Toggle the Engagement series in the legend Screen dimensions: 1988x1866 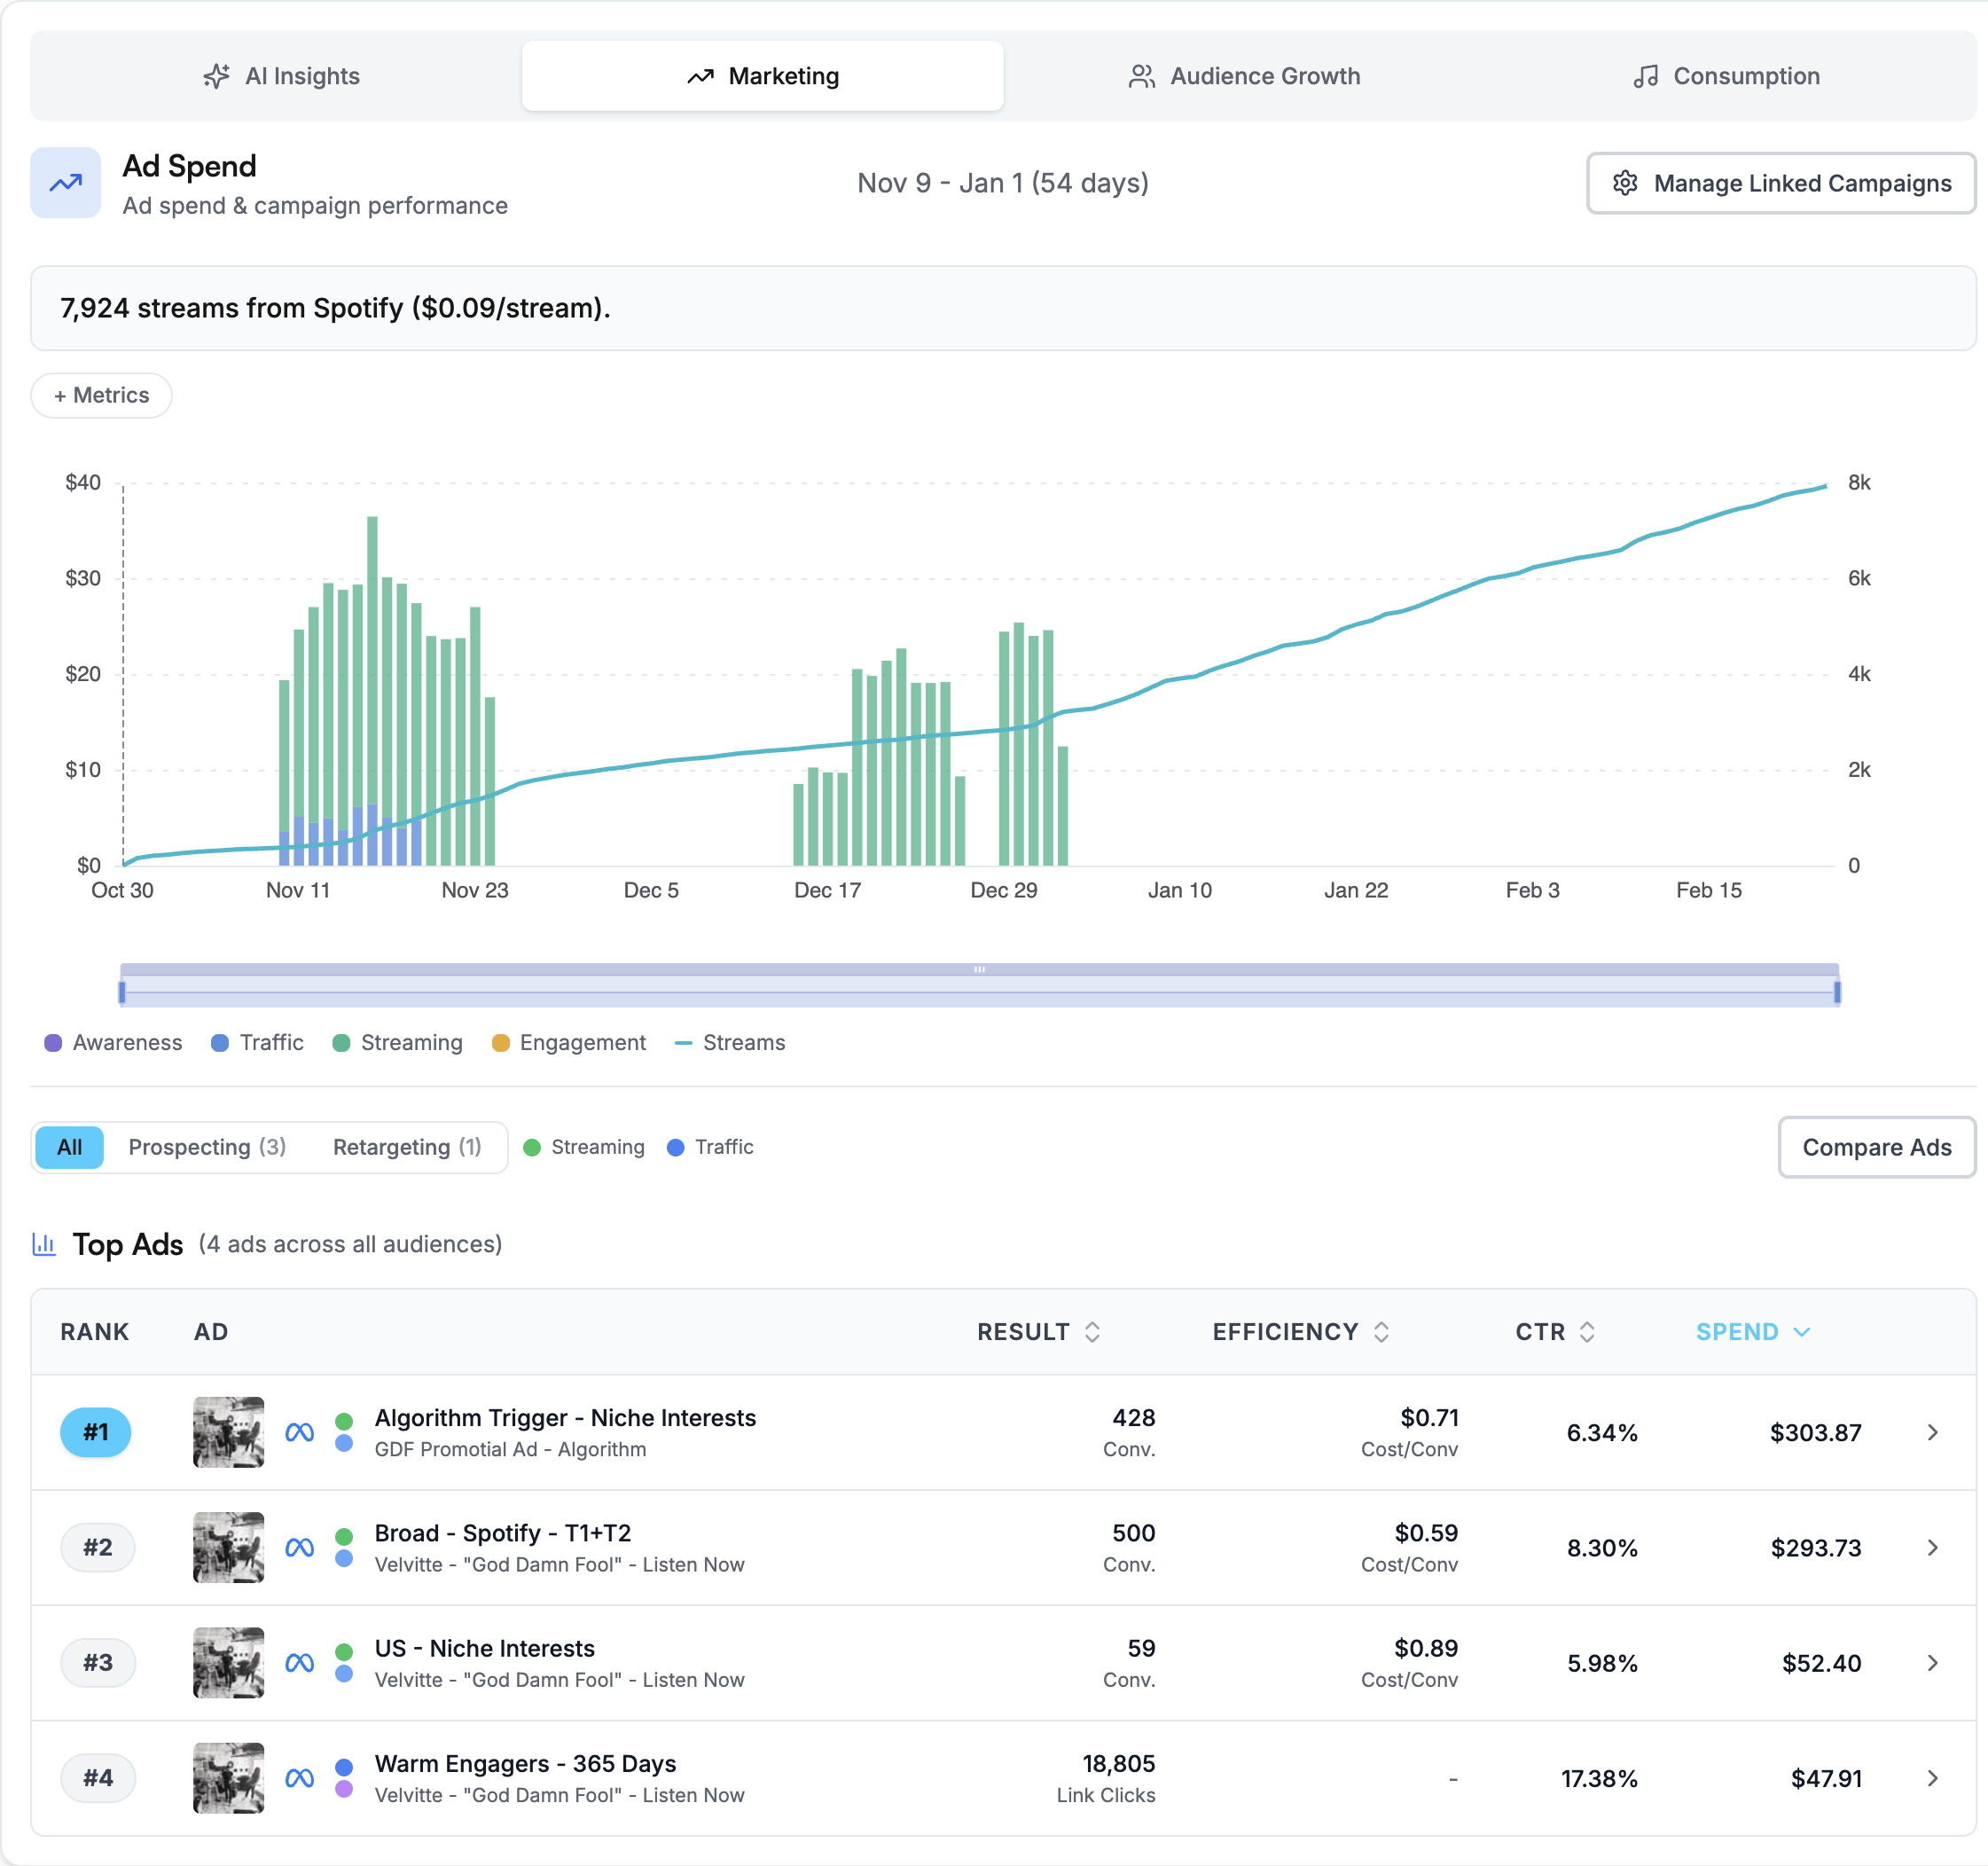[x=568, y=1042]
